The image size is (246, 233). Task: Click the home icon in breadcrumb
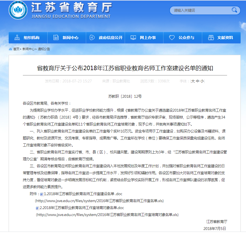pos(10,49)
